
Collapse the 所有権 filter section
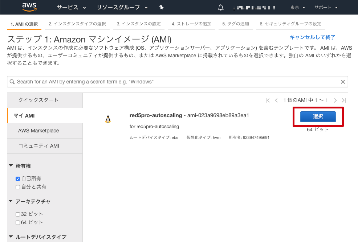pos(11,166)
